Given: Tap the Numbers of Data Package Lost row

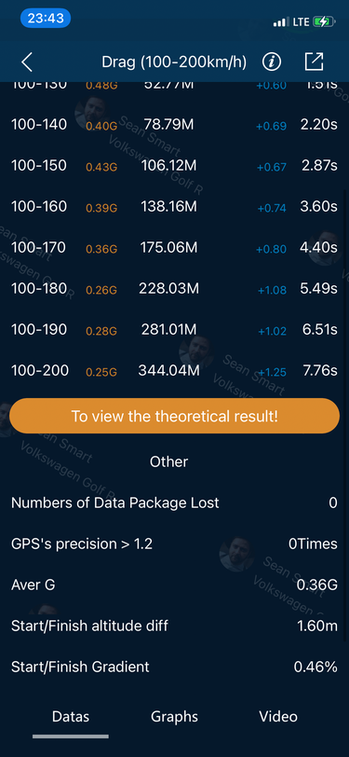Looking at the screenshot, I should (x=175, y=503).
